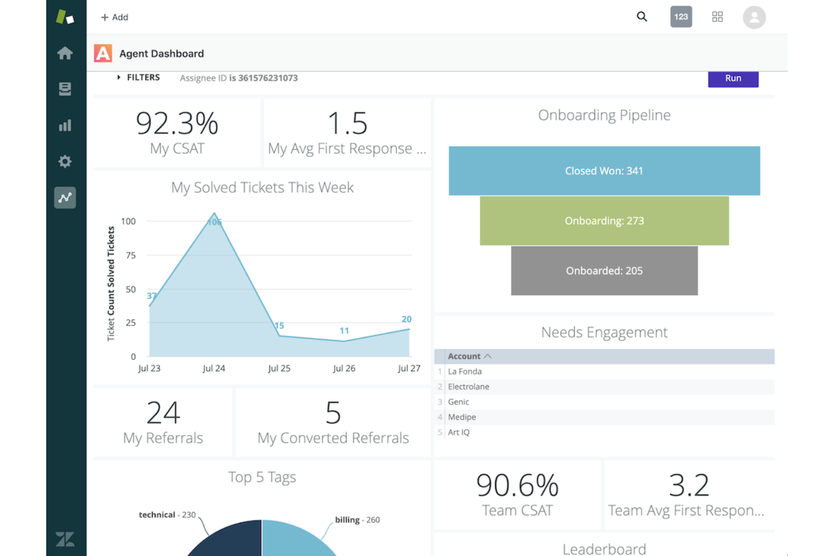The image size is (834, 556).
Task: Click the orange A Agent Dashboard icon
Action: (103, 52)
